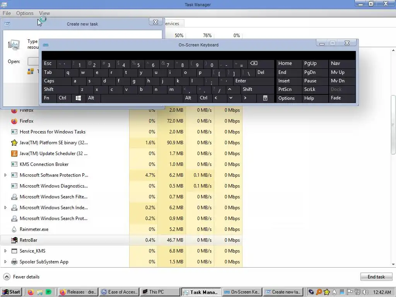Click the orange magnifier icon in the system tray
Viewport: 396px width, 297px height.
319,292
